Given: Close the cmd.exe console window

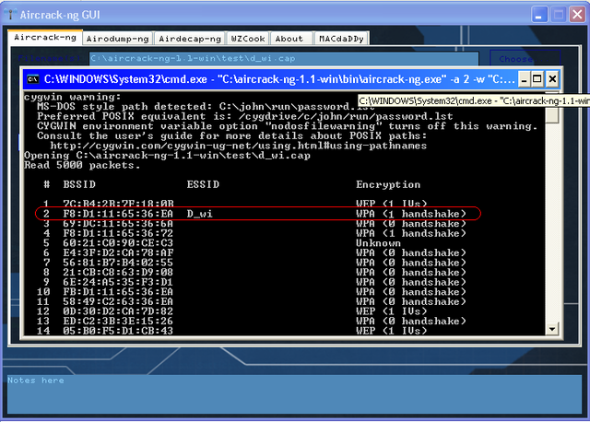Looking at the screenshot, I should tap(552, 79).
